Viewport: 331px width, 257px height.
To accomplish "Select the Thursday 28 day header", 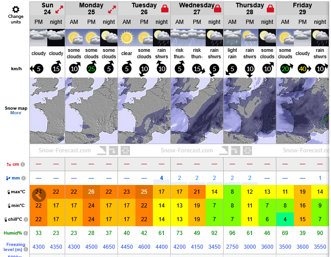I will coord(250,9).
